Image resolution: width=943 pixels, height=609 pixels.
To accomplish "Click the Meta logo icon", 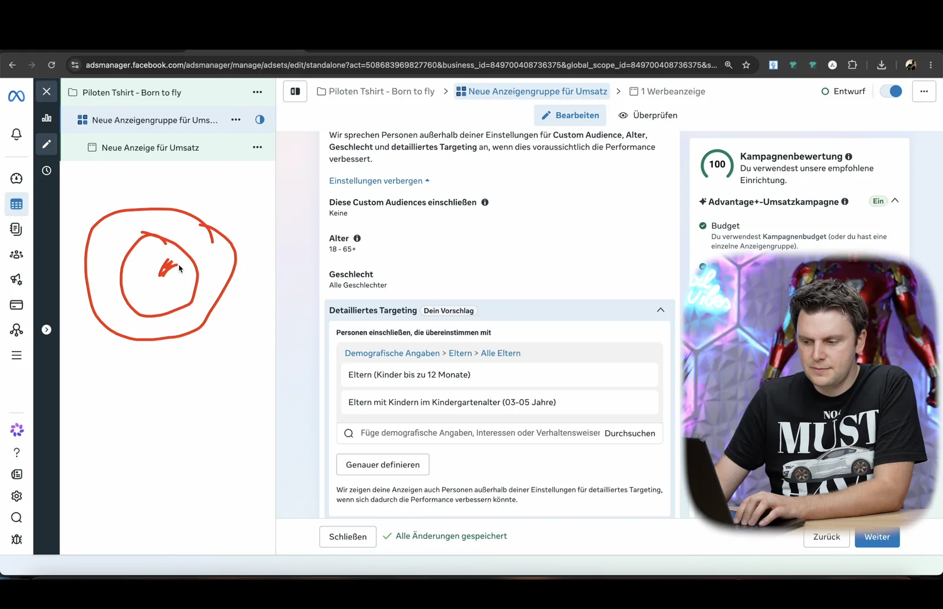I will pyautogui.click(x=17, y=96).
